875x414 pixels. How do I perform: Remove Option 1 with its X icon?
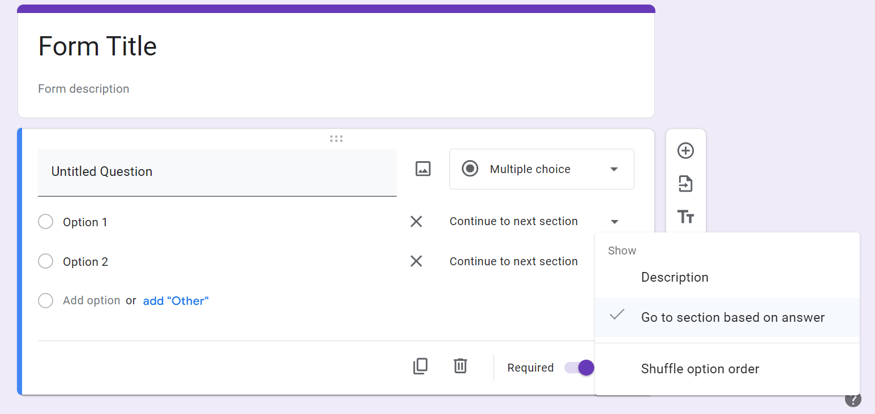[416, 222]
